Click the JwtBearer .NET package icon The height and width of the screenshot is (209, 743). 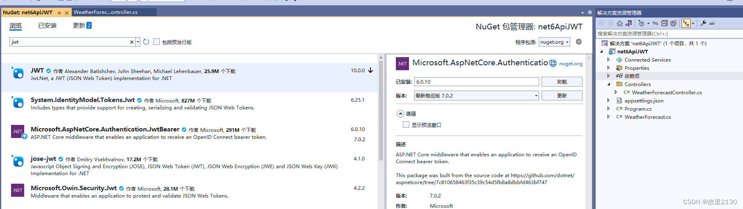pyautogui.click(x=18, y=131)
